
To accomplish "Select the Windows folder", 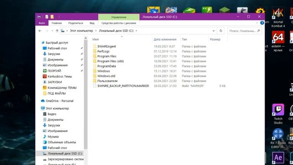I will (x=101, y=71).
